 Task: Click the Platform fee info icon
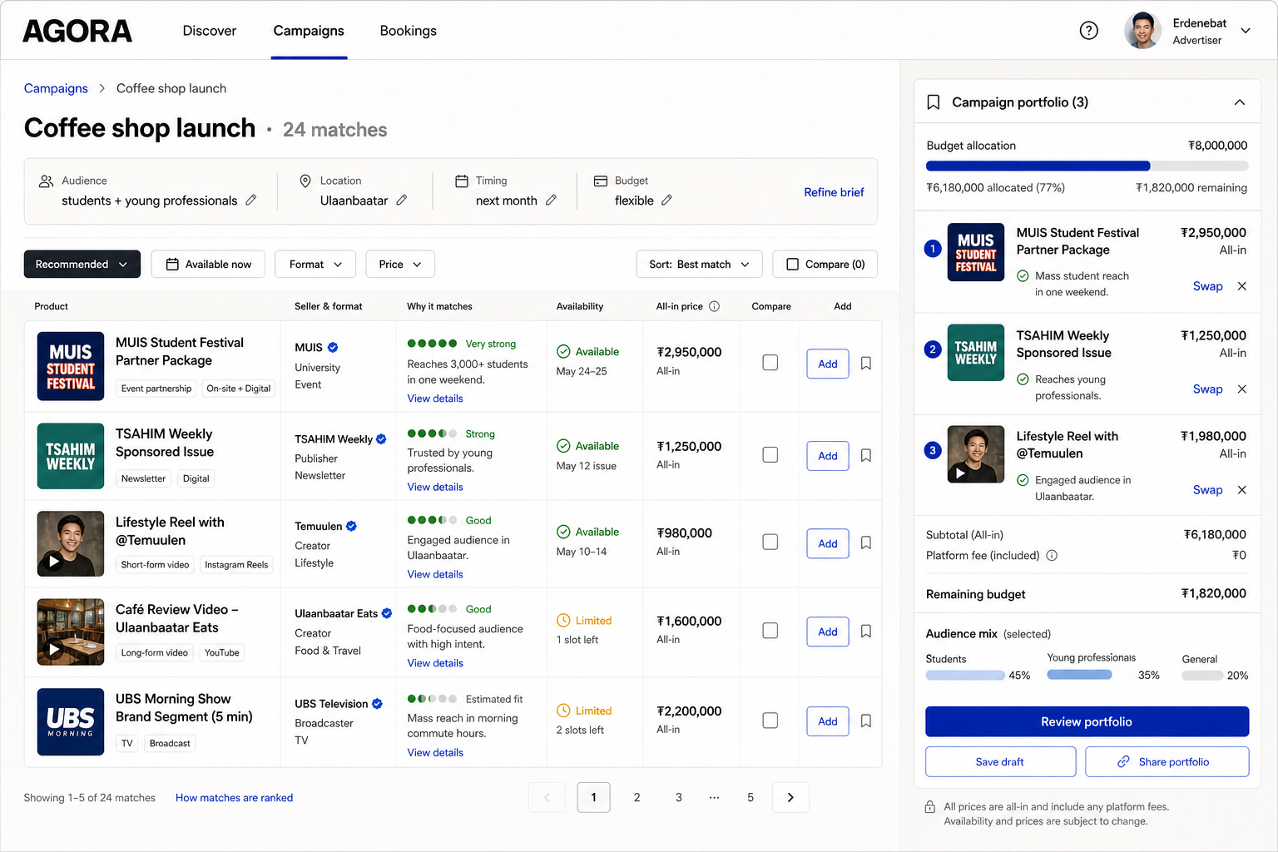[1052, 556]
